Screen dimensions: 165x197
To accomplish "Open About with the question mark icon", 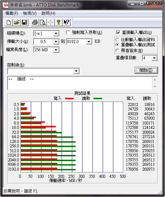I will point(59,23).
